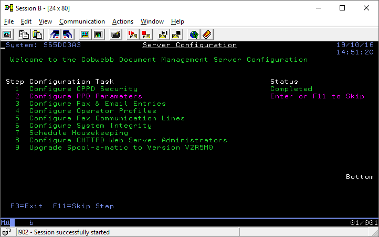Screen dimensions: 379x237
Task: Click the Receive File from Host icon
Action: (68, 35)
